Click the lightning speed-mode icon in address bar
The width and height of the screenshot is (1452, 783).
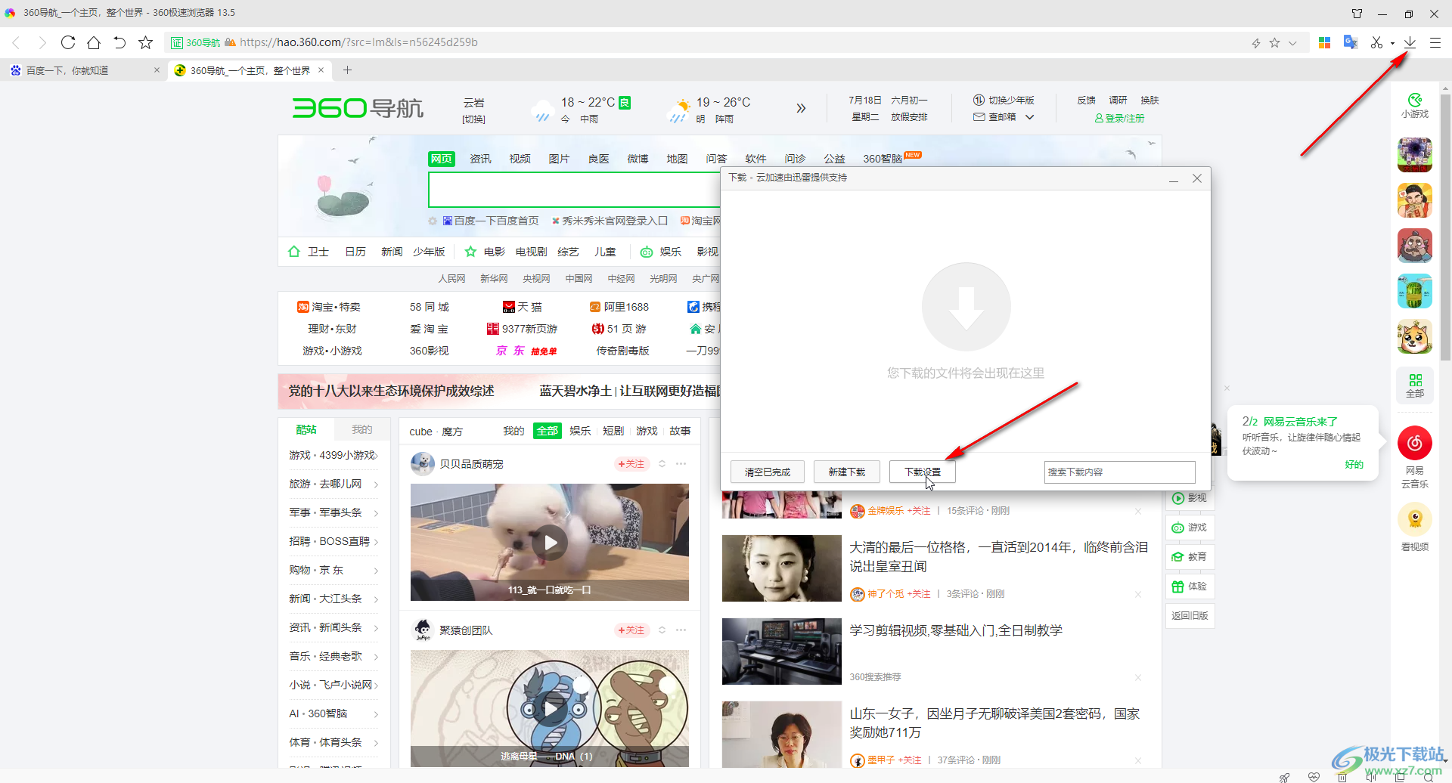1256,43
